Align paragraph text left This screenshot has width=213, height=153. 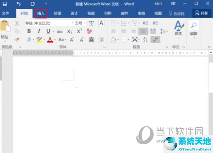[113, 31]
